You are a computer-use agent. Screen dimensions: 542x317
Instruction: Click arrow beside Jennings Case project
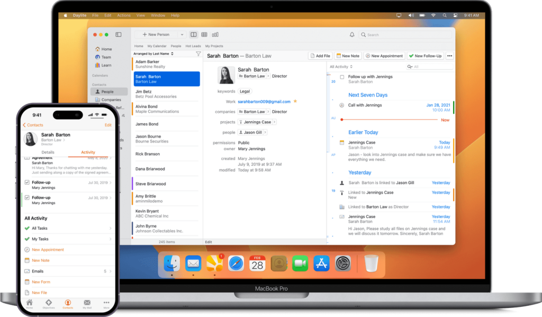(275, 122)
